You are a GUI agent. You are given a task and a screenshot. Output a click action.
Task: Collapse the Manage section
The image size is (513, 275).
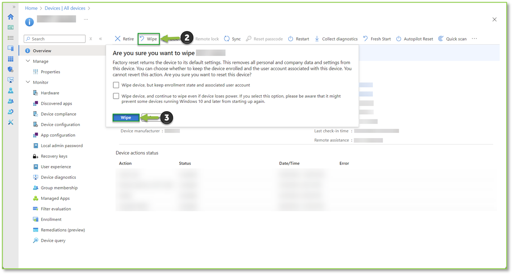pos(28,61)
